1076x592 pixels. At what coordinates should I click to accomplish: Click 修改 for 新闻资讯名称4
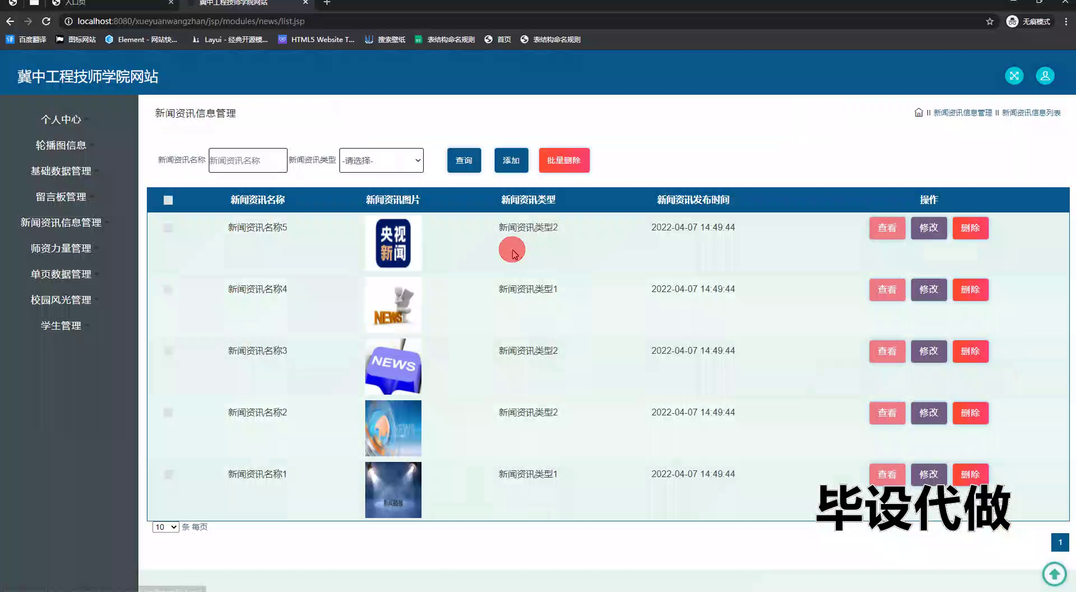929,290
